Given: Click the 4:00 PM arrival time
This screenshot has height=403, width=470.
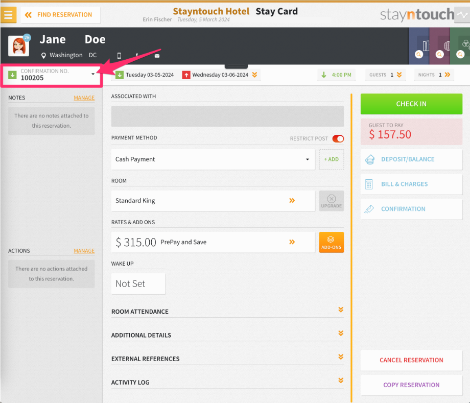Looking at the screenshot, I should tap(336, 75).
